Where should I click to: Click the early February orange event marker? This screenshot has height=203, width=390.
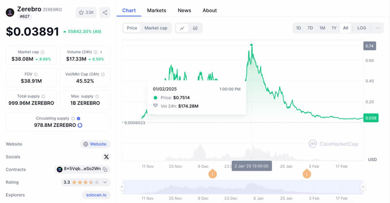click(307, 174)
